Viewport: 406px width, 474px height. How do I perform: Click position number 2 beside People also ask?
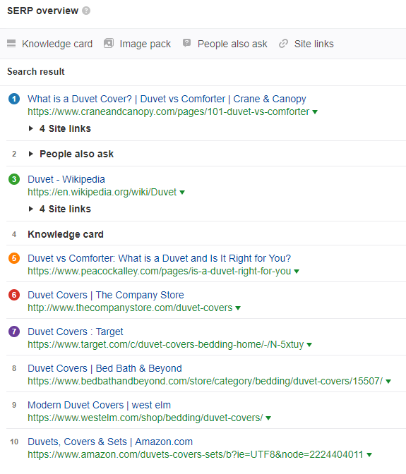click(x=14, y=154)
